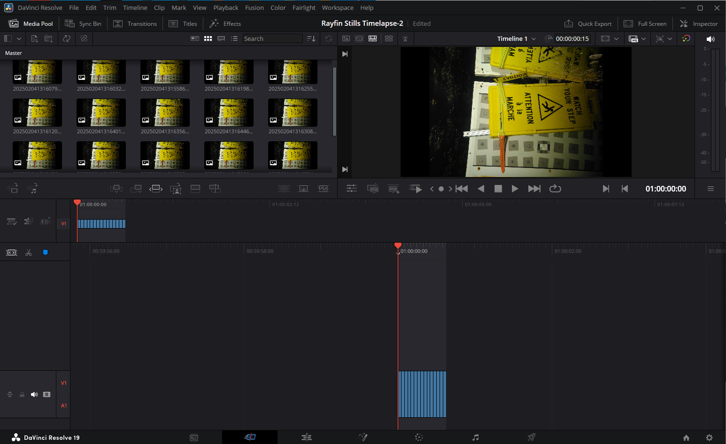The height and width of the screenshot is (444, 726).
Task: Click the Import Media icon
Action: [34, 38]
